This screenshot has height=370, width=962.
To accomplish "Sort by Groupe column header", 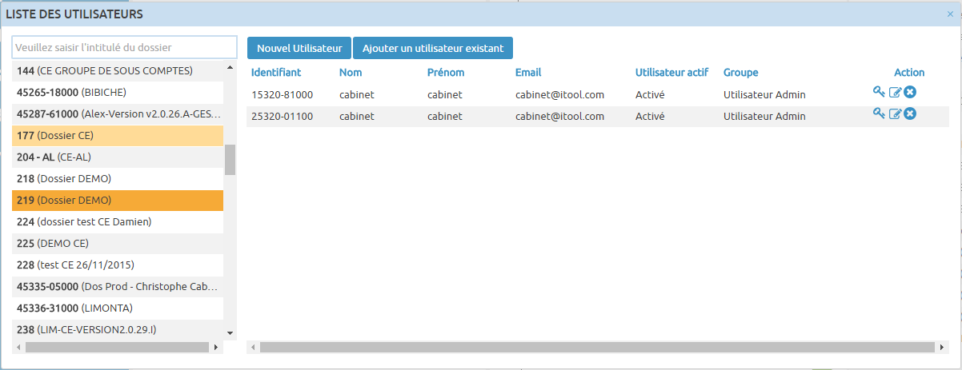I will pyautogui.click(x=740, y=72).
